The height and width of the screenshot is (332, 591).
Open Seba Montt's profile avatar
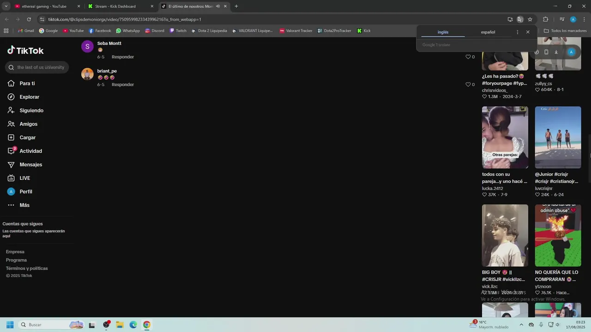point(87,47)
